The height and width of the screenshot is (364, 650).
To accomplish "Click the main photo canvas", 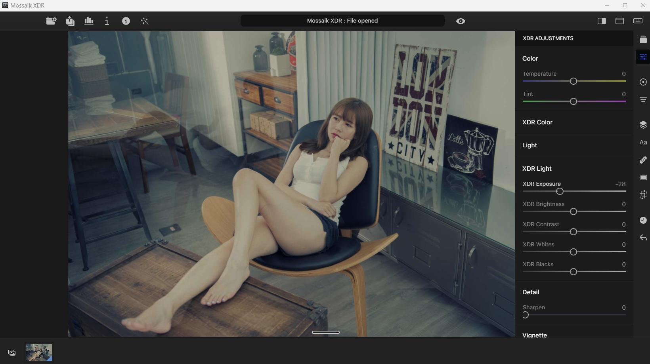I will (291, 184).
